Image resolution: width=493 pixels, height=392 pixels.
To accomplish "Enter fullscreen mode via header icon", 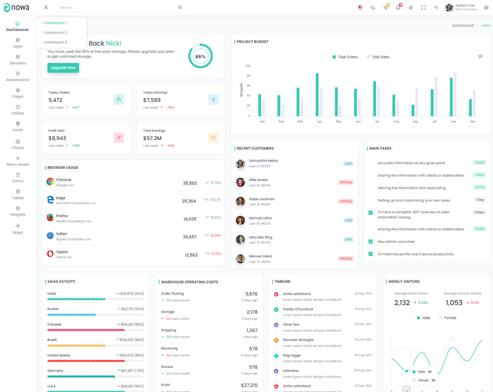I will click(423, 7).
